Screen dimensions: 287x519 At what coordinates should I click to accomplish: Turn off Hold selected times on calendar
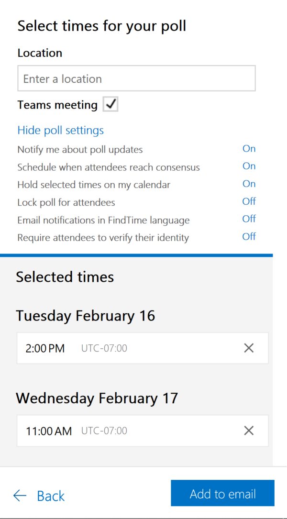[249, 184]
